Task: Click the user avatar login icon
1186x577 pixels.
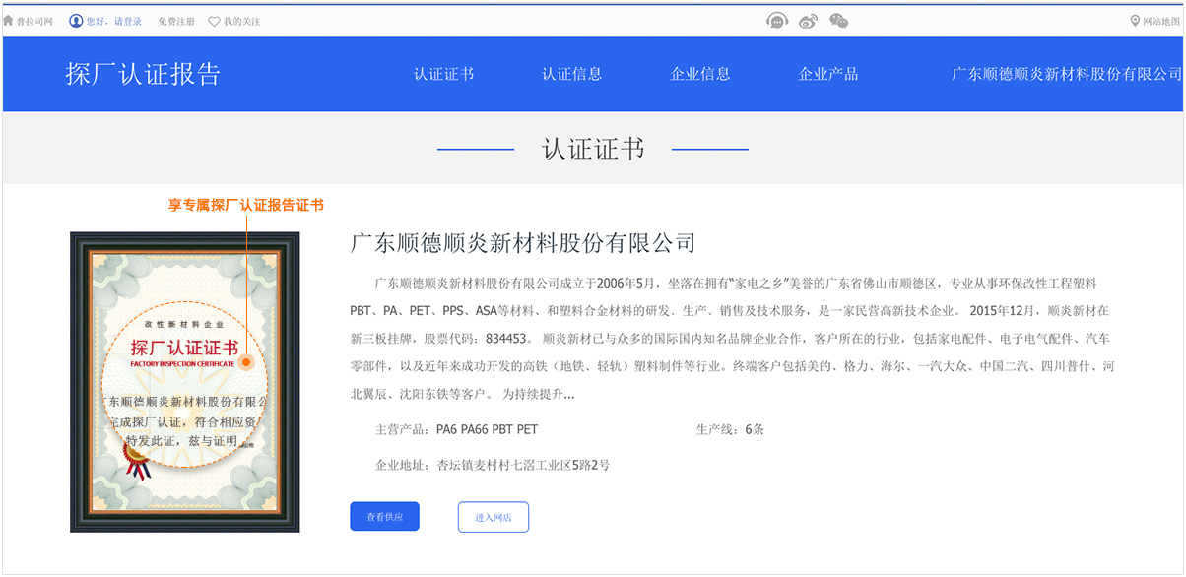Action: [x=76, y=21]
